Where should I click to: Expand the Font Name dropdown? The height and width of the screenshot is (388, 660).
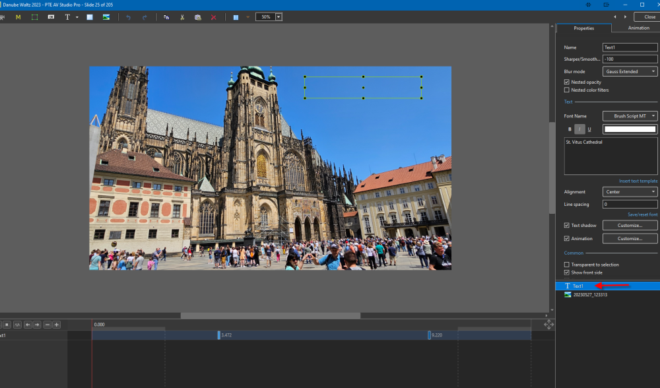point(630,116)
